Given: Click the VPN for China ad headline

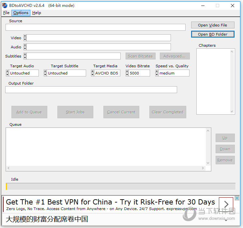Looking at the screenshot, I should (x=110, y=202).
